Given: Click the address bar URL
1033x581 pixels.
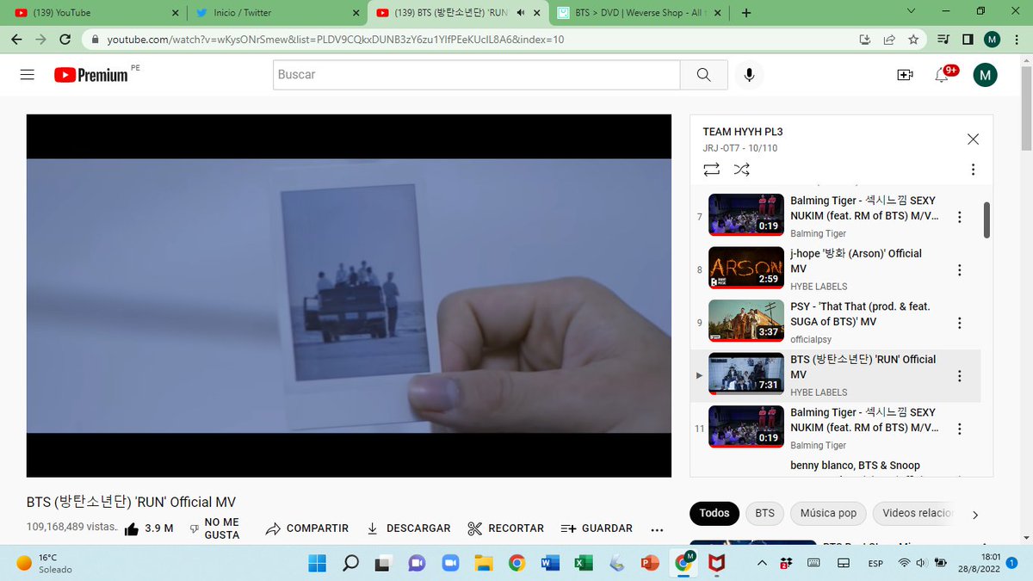Looking at the screenshot, I should click(x=336, y=40).
